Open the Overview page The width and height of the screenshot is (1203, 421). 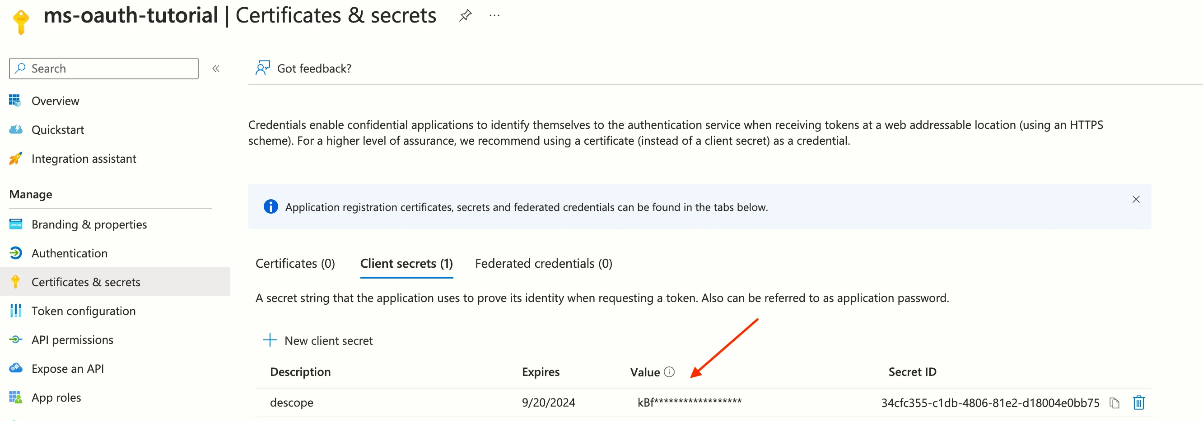coord(55,101)
